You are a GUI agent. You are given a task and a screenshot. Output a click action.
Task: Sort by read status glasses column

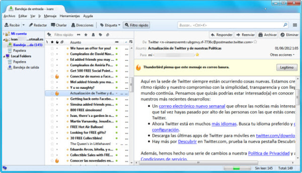(x=117, y=42)
